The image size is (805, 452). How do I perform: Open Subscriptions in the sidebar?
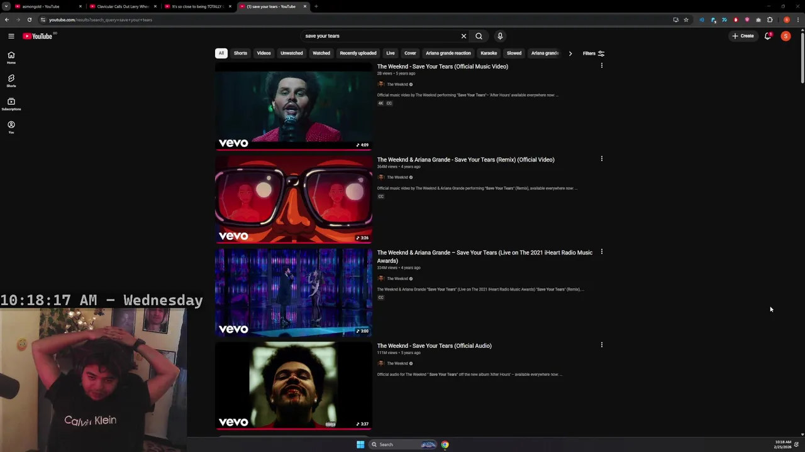click(11, 104)
